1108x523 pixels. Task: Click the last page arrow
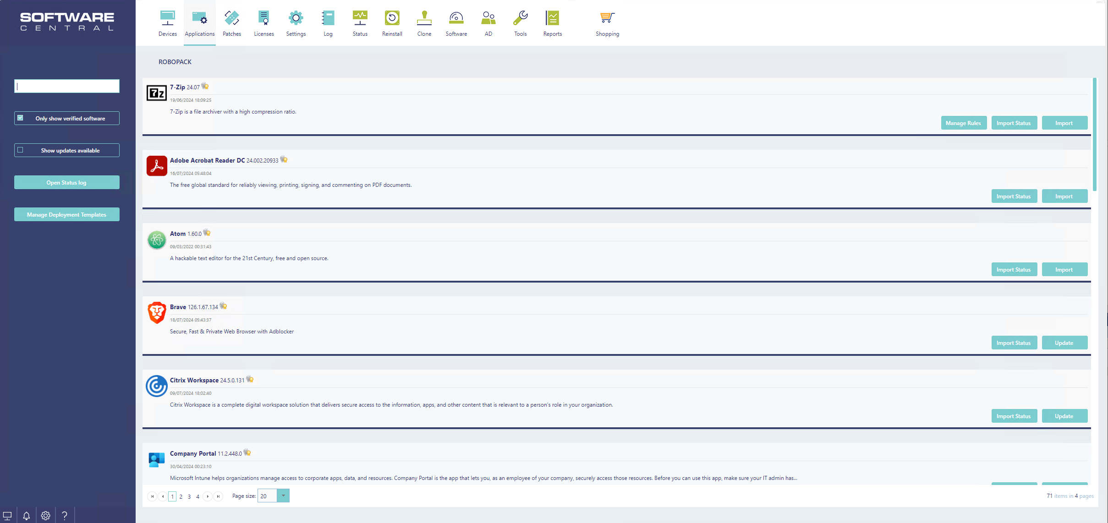tap(219, 496)
